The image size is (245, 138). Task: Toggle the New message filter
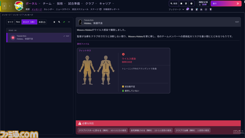pos(18,22)
